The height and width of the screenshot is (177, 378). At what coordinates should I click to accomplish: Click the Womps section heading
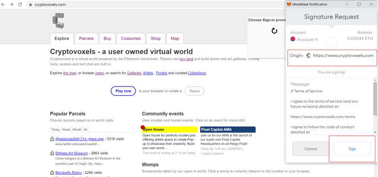(x=150, y=164)
